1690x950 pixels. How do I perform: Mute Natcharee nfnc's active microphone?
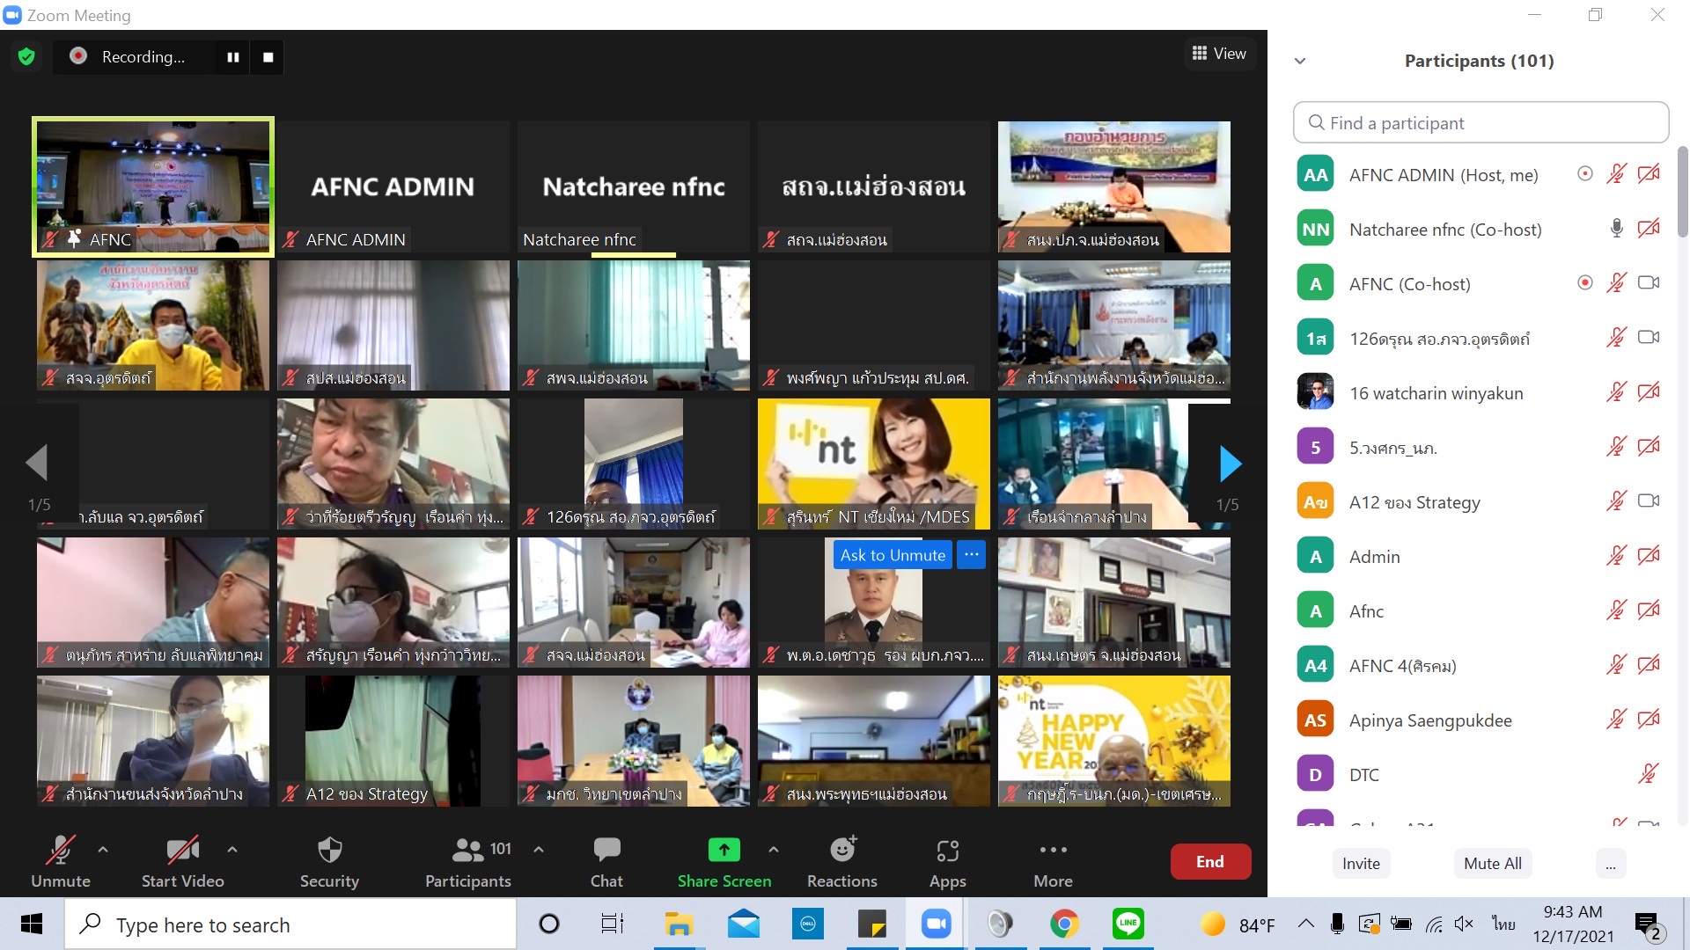(x=1617, y=229)
